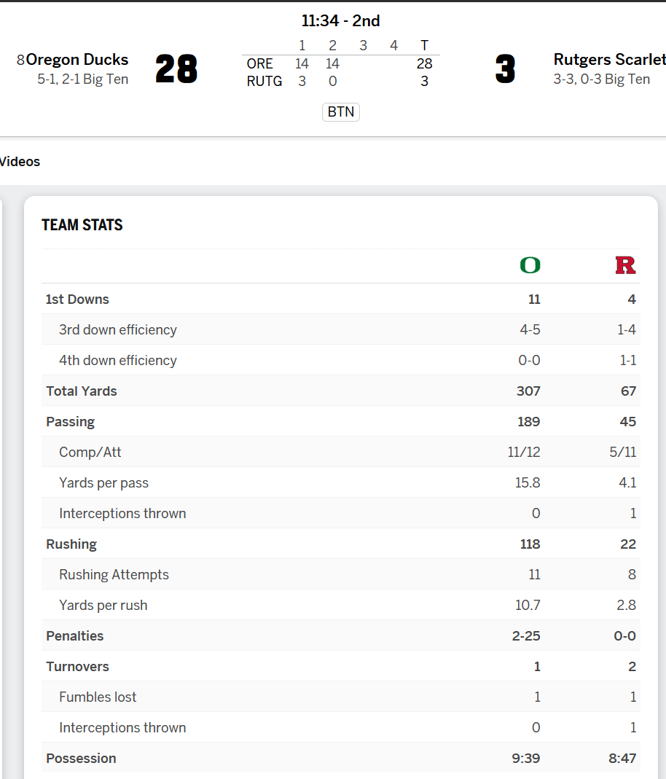Select the Penalties stat label
Image resolution: width=666 pixels, height=779 pixels.
[x=74, y=636]
